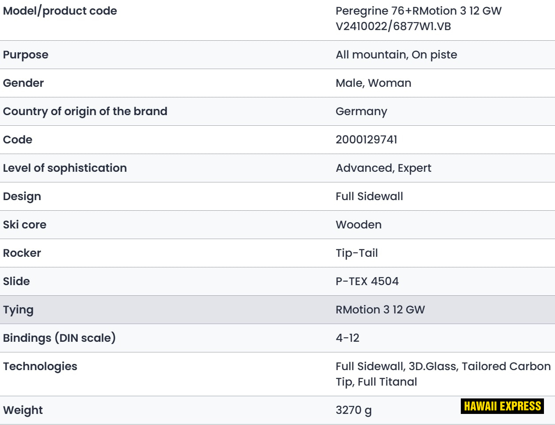Image resolution: width=555 pixels, height=425 pixels.
Task: Click the Model/product code label
Action: 60,11
